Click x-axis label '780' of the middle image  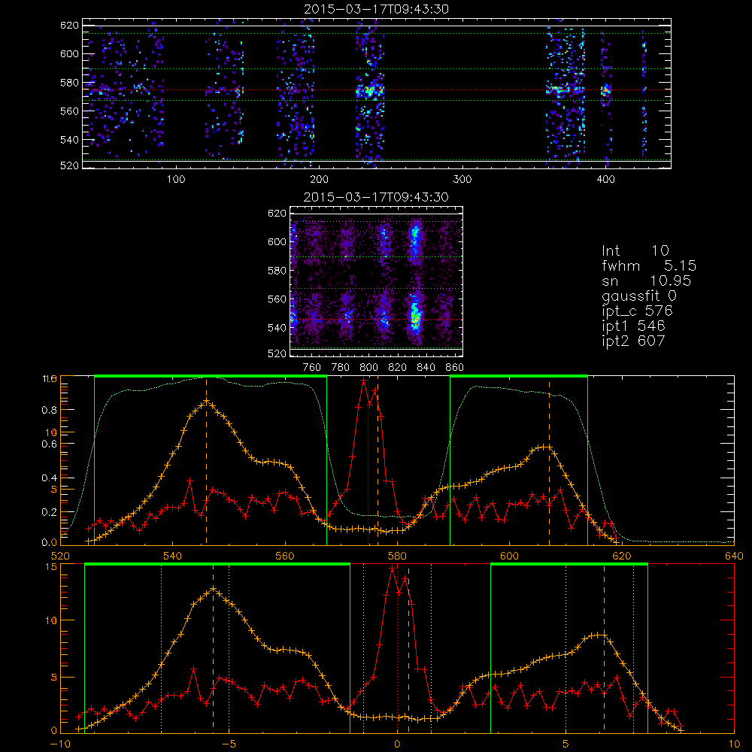coord(341,368)
